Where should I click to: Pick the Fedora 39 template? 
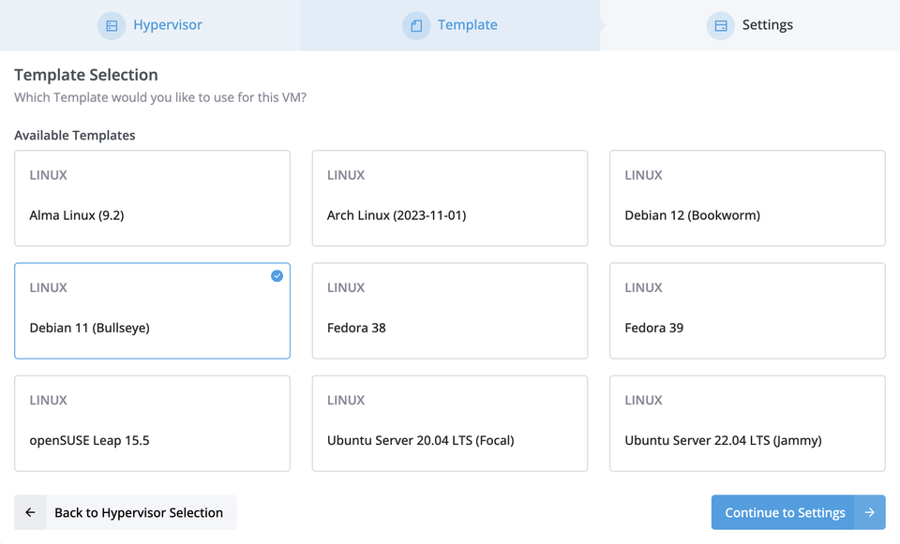[747, 311]
